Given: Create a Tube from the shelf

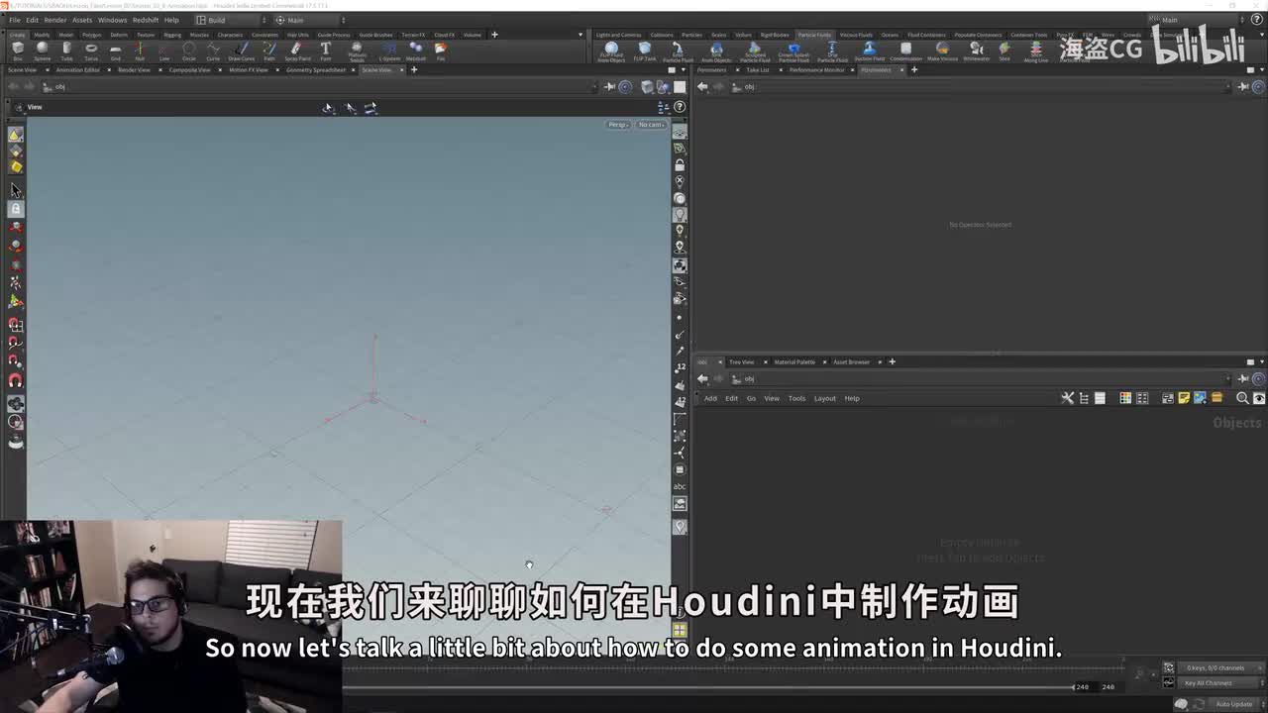Looking at the screenshot, I should tap(66, 51).
